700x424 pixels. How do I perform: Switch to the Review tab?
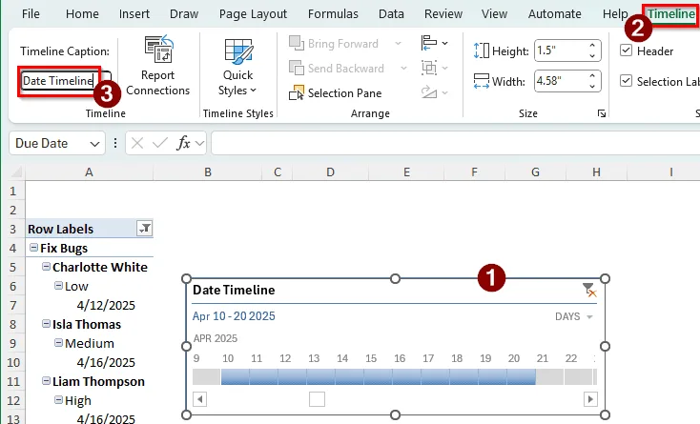[443, 14]
